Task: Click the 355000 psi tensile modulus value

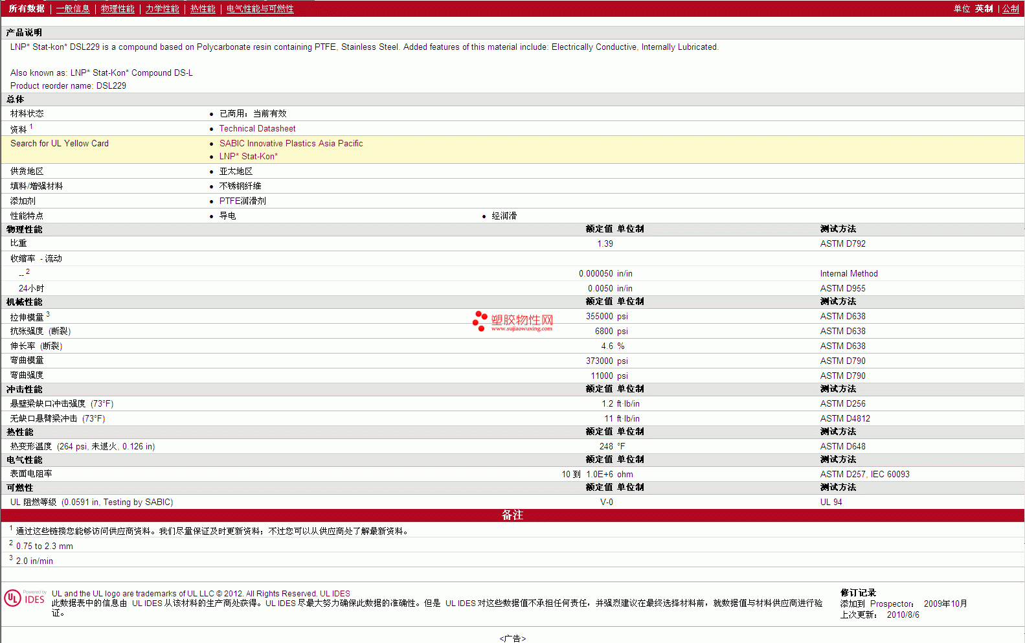Action: (607, 317)
